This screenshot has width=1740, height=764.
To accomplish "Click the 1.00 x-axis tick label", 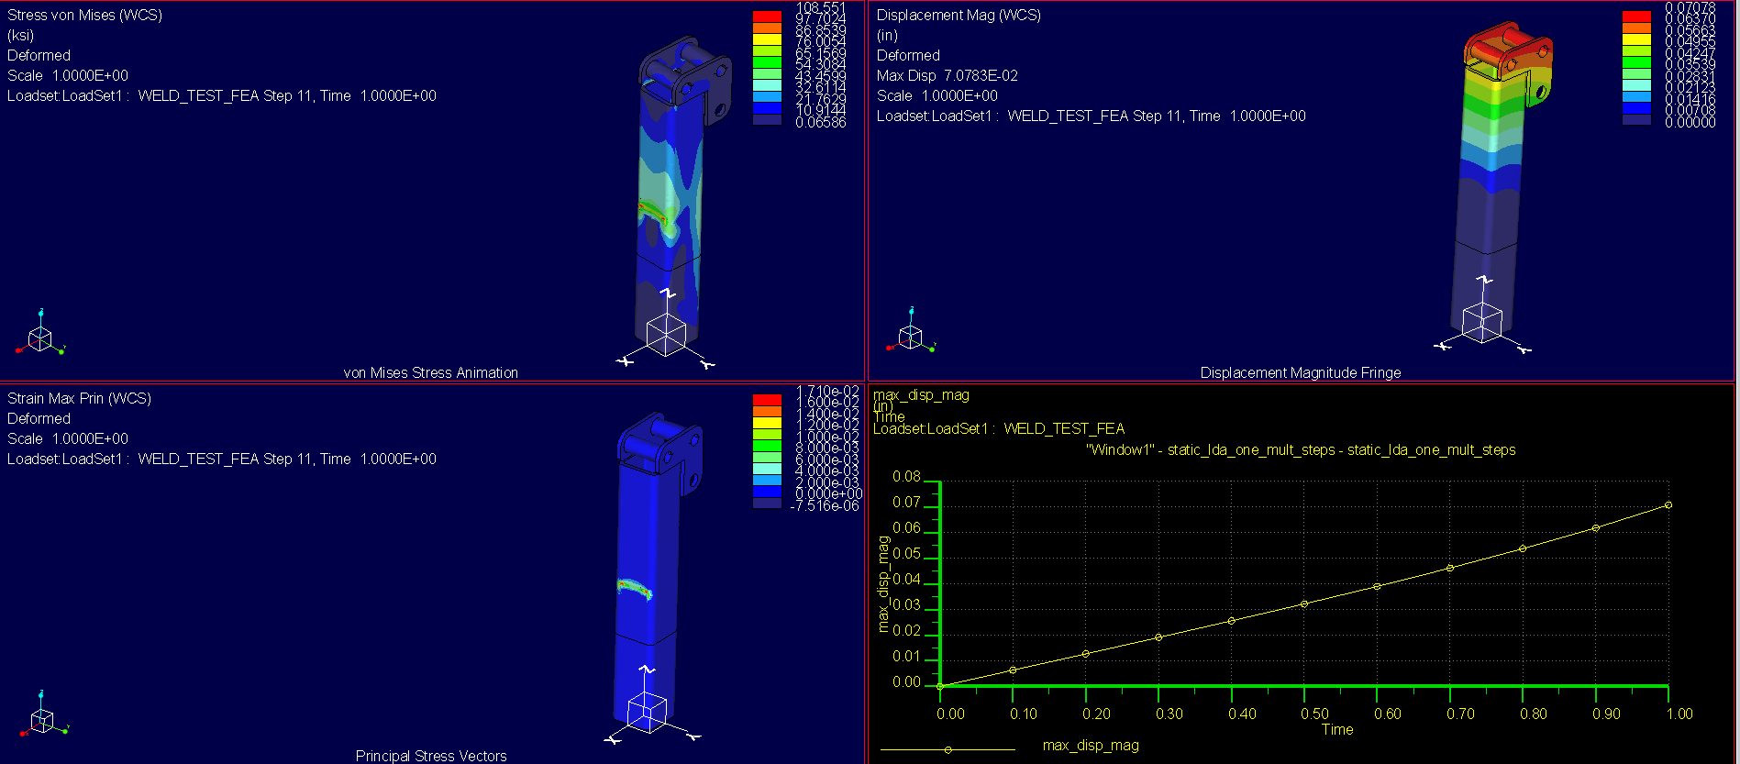I will point(1679,714).
